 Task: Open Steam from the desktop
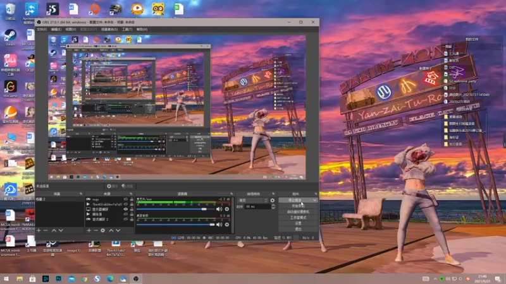[10, 37]
